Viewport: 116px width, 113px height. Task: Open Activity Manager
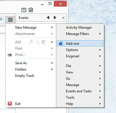[x=80, y=28]
